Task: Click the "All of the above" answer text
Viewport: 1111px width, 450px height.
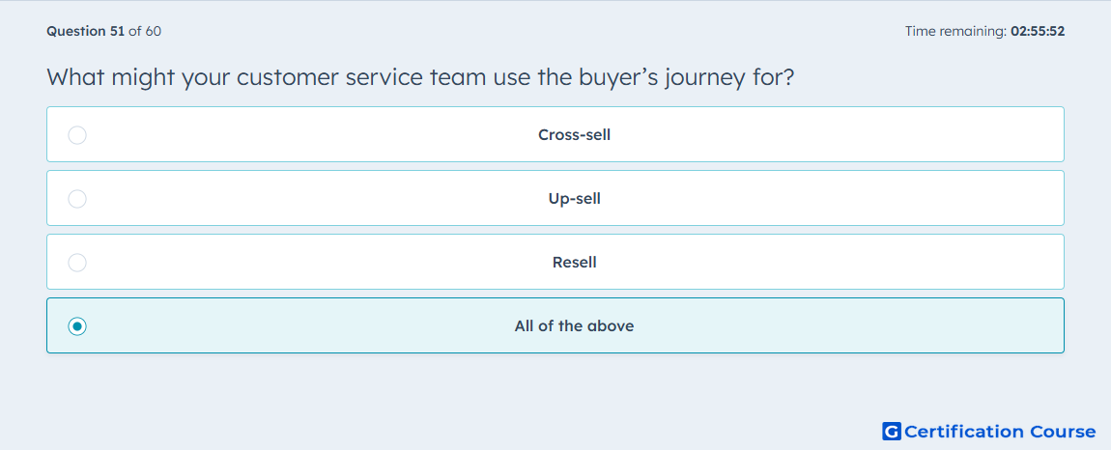Action: pos(574,326)
